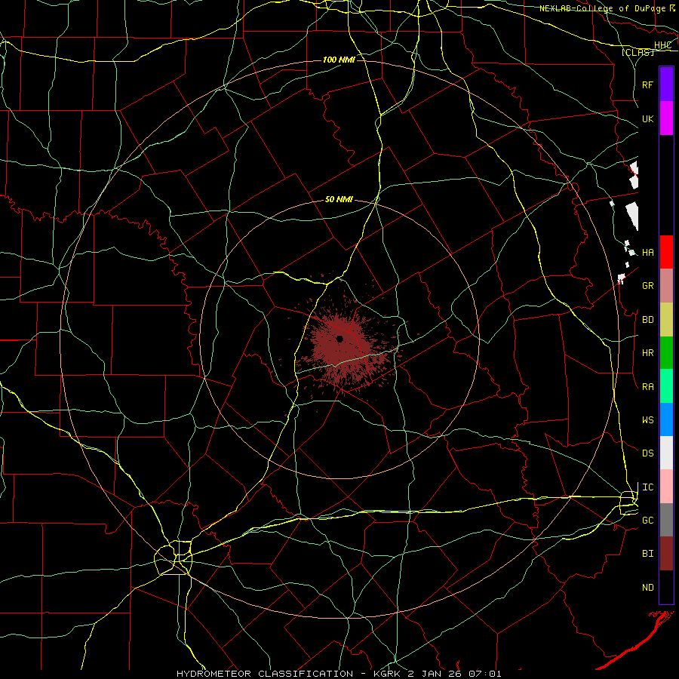Click the WS legend label
The width and height of the screenshot is (679, 679).
tap(648, 420)
